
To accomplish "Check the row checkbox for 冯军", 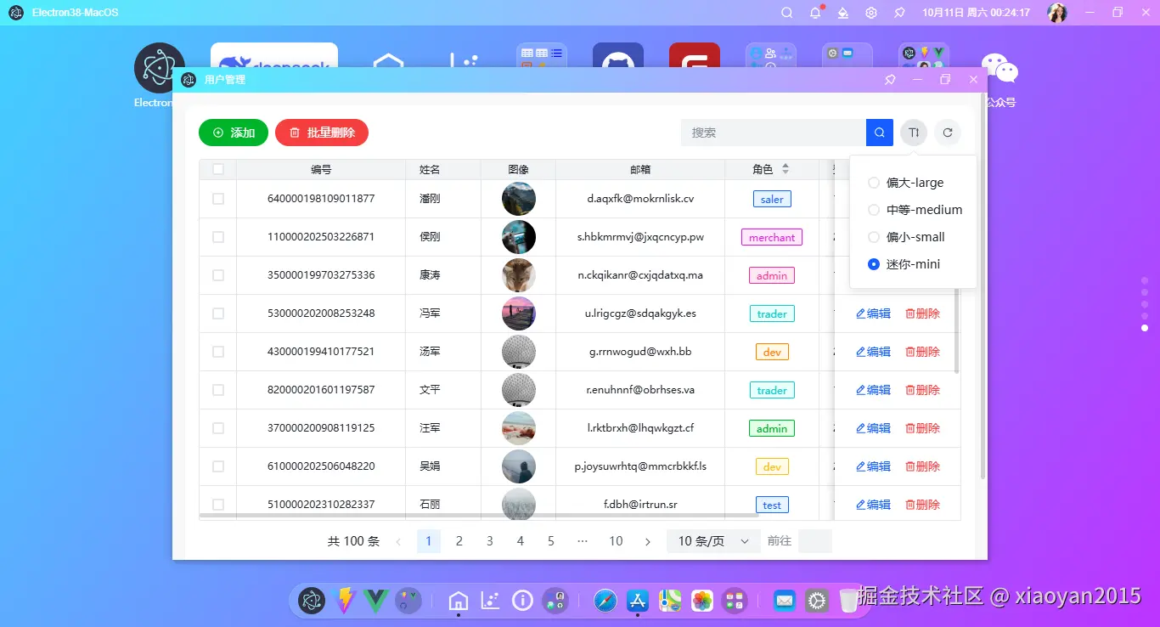I will 217,313.
